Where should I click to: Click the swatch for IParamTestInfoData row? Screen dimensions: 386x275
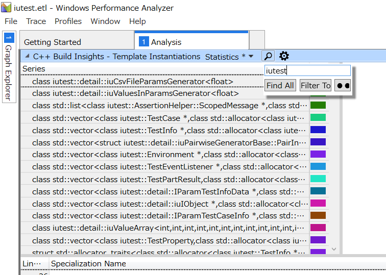coord(318,191)
